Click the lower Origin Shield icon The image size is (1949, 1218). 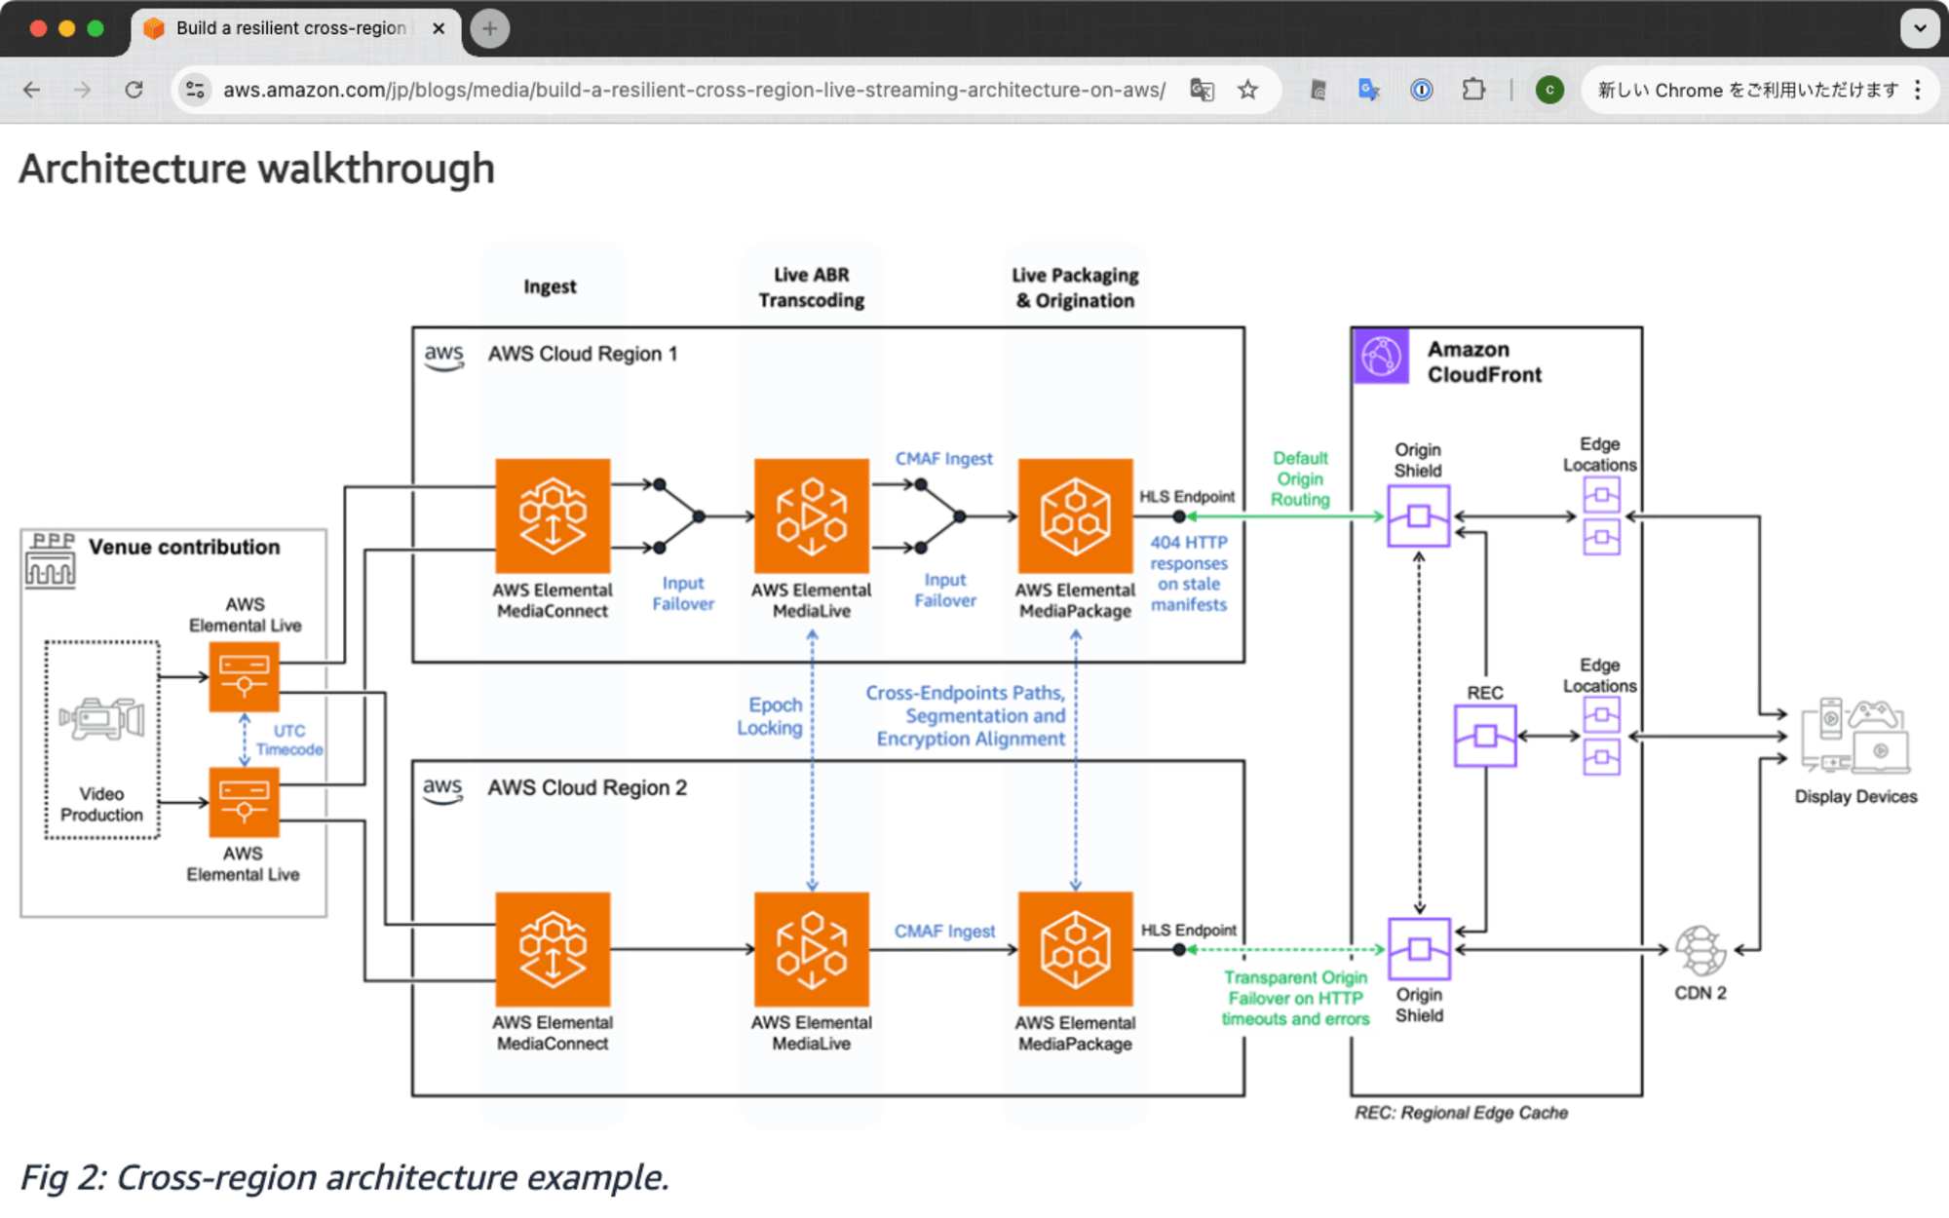click(x=1419, y=948)
